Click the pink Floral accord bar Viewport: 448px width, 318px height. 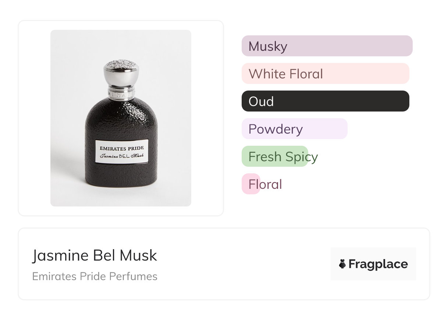point(251,184)
